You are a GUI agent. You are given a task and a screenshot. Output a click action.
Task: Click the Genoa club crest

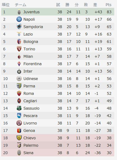tap(19, 130)
